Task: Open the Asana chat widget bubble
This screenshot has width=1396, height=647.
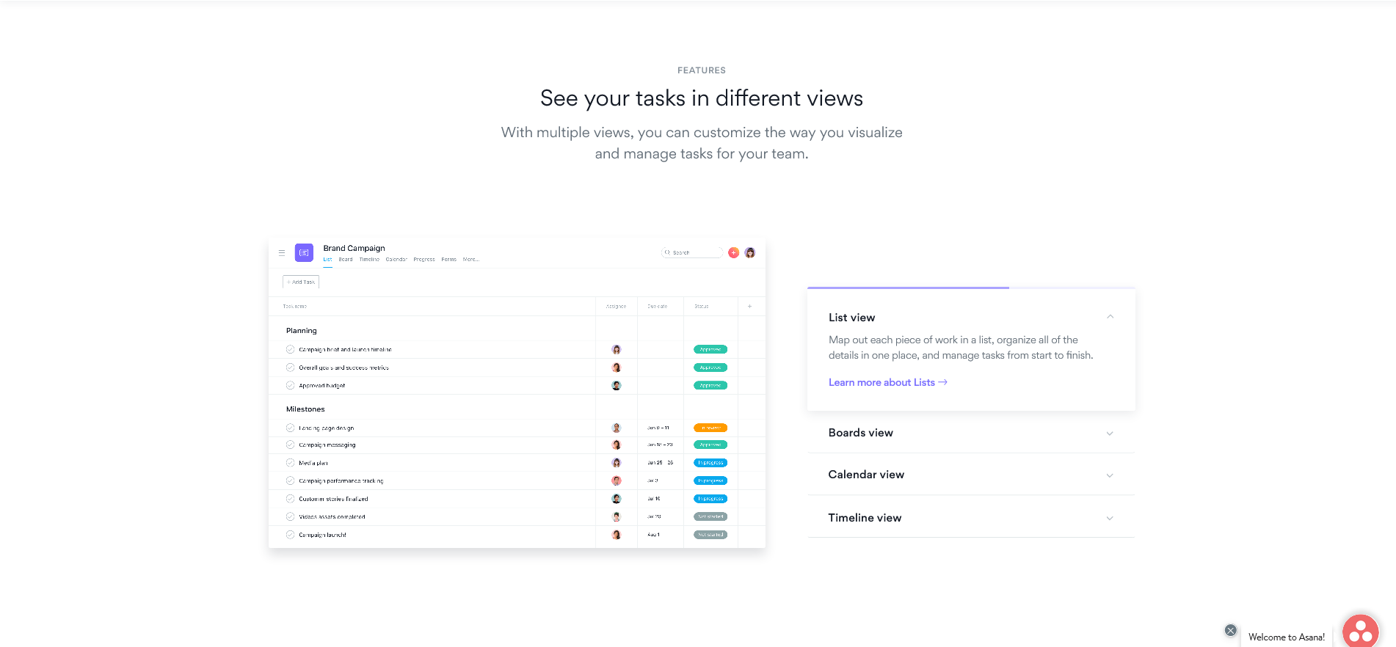Action: [x=1360, y=631]
